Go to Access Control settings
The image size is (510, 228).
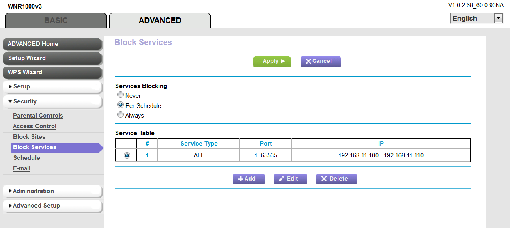tap(34, 126)
